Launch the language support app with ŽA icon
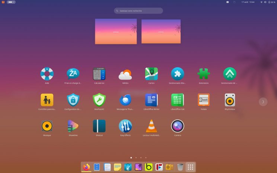The height and width of the screenshot is (173, 277). point(73,74)
